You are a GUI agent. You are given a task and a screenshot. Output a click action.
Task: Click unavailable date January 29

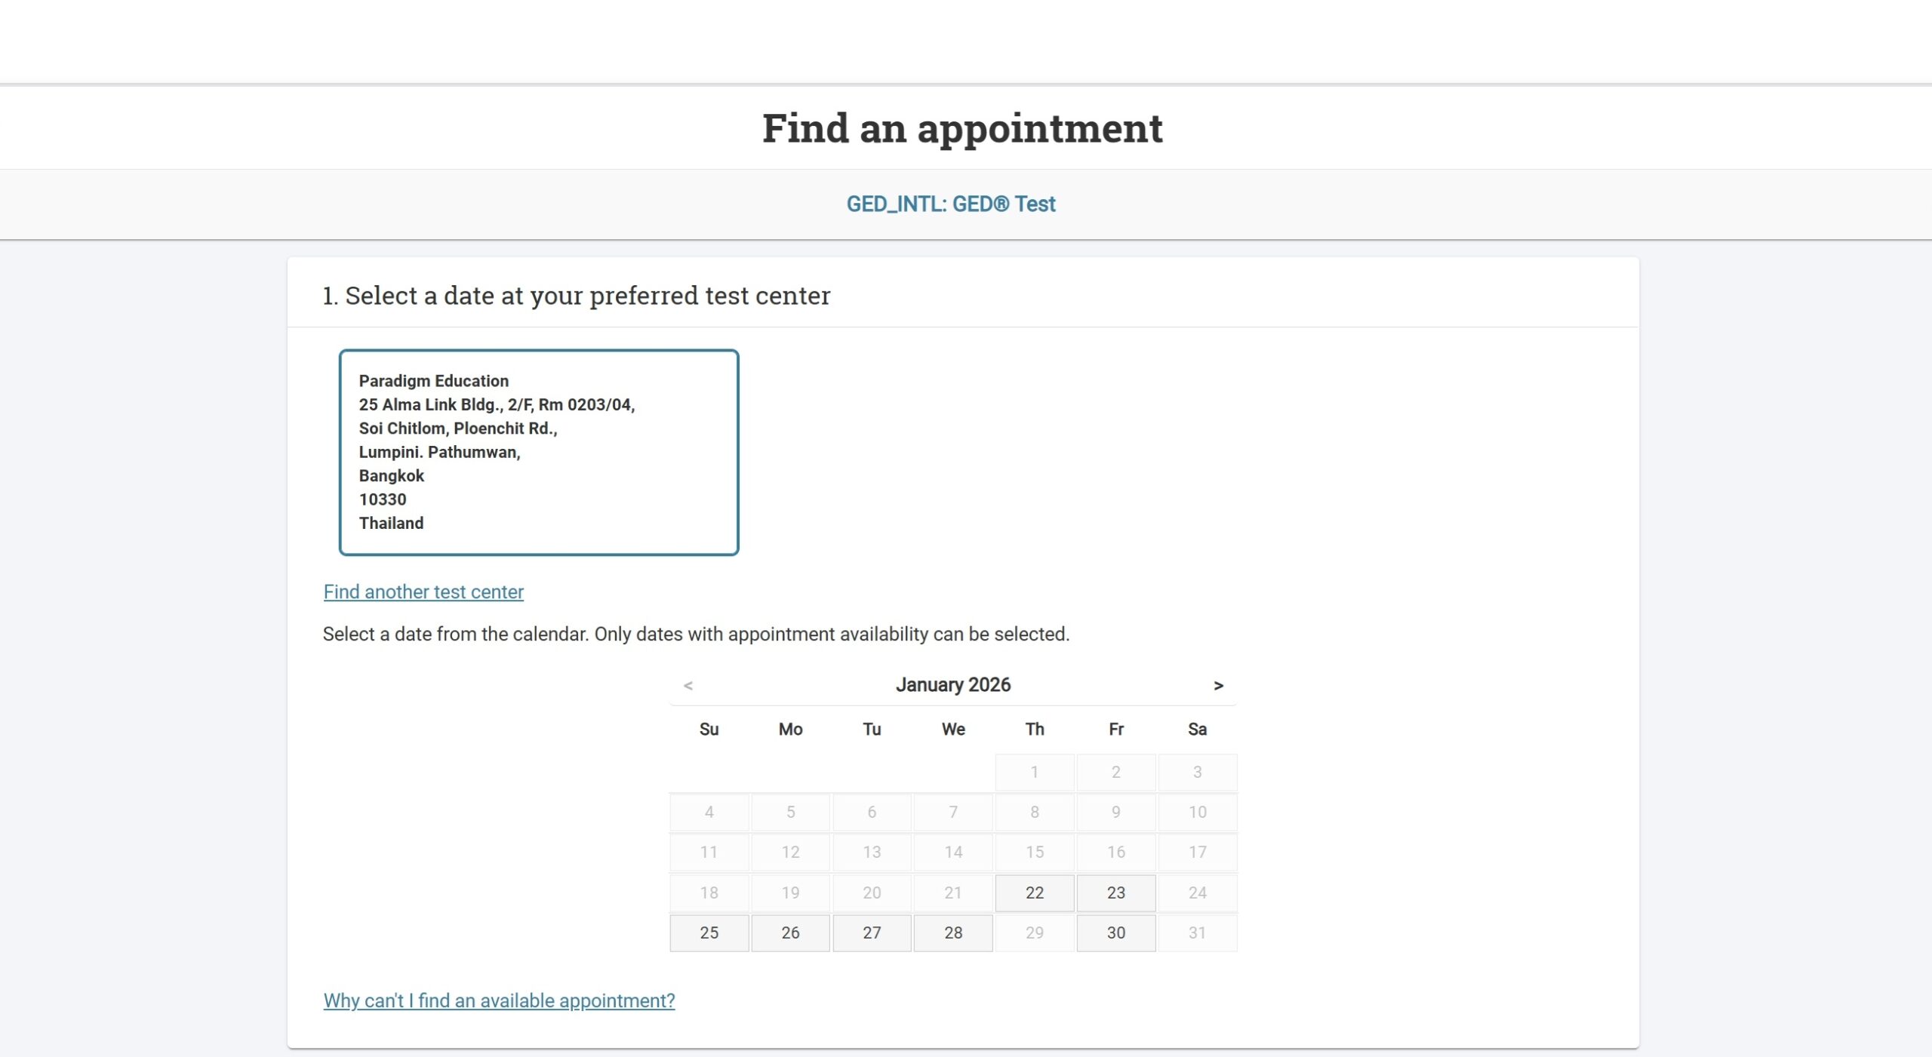1034,933
